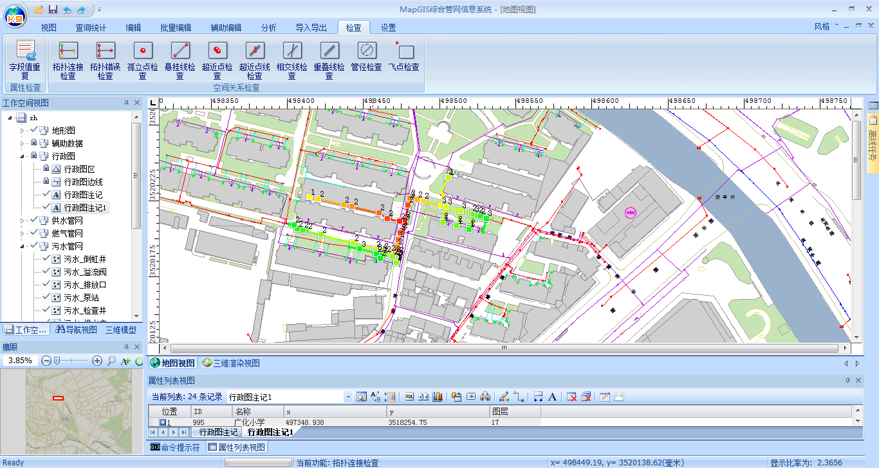Viewport: 879px width, 468px height.
Task: Click the eagle-eye magnifier icon
Action: (x=111, y=361)
